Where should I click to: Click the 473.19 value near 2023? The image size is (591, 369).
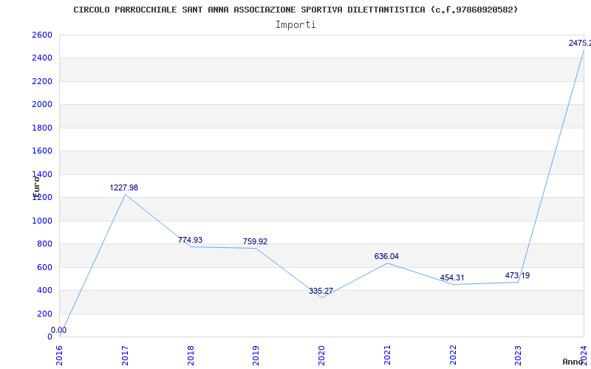tap(517, 276)
